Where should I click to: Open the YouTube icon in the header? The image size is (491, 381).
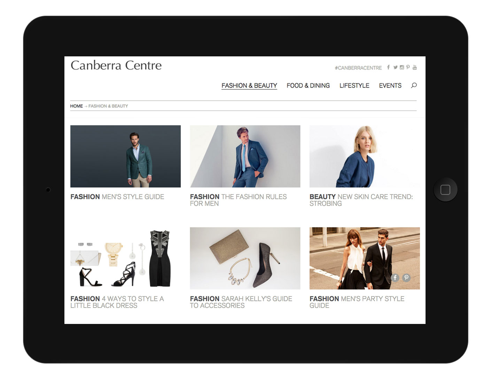tap(415, 67)
